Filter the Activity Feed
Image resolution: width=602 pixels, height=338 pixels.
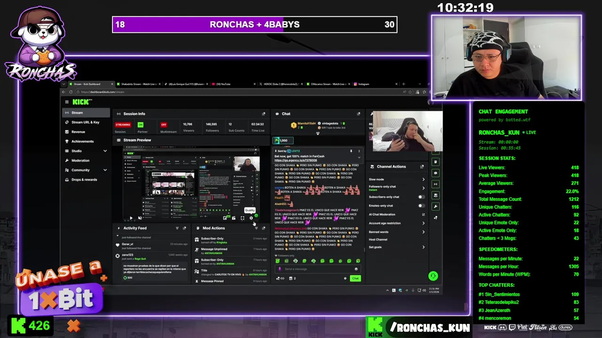click(x=177, y=228)
